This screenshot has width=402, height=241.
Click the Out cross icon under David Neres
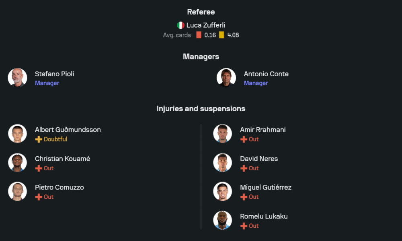[244, 168]
